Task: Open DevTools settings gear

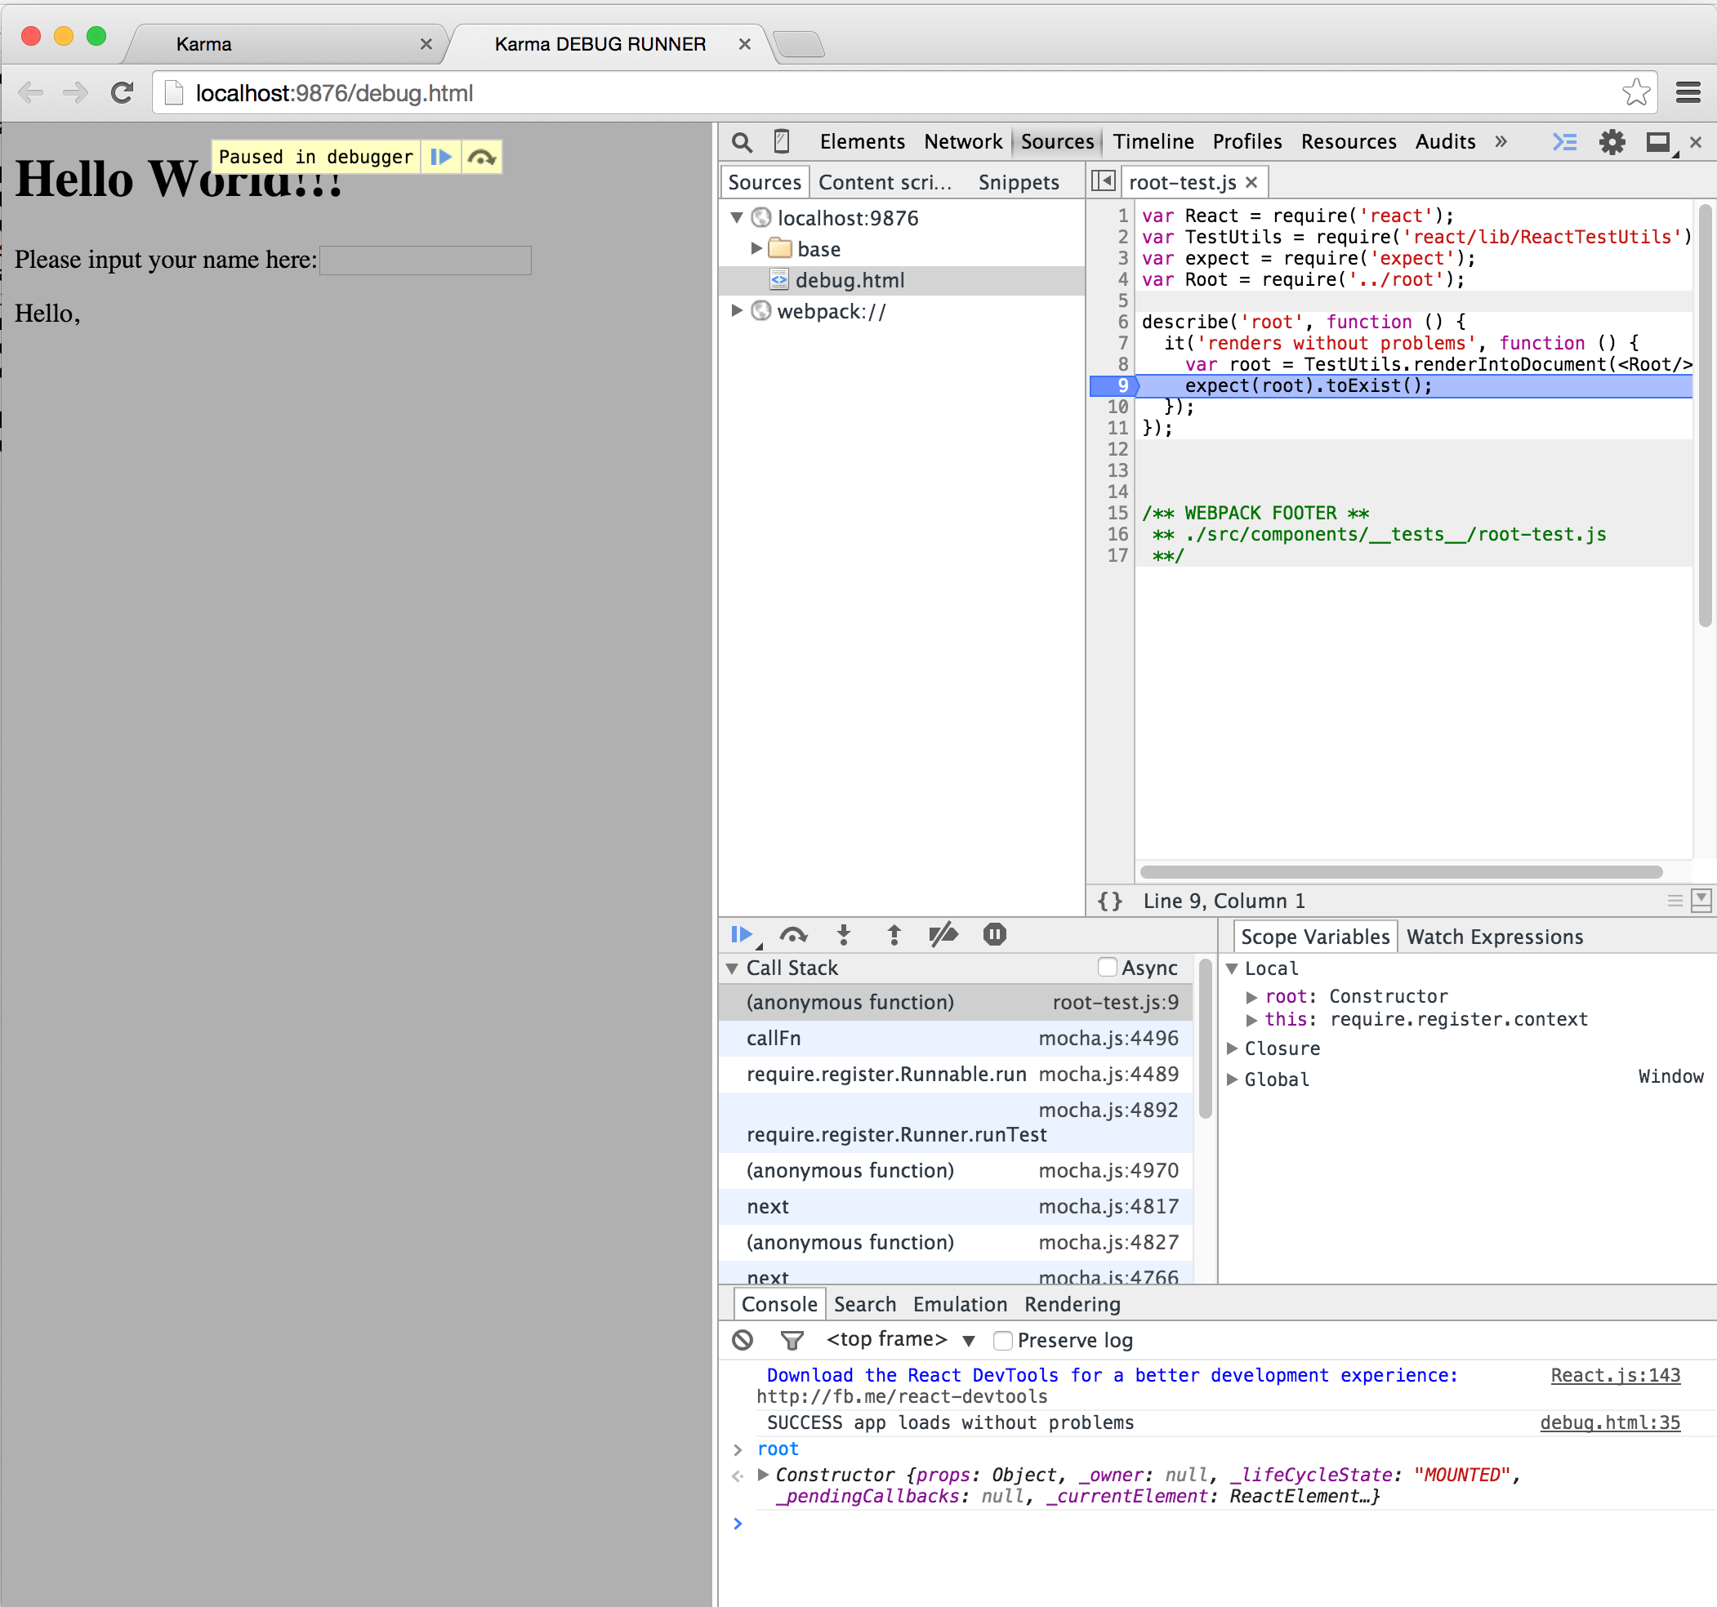Action: tap(1612, 141)
